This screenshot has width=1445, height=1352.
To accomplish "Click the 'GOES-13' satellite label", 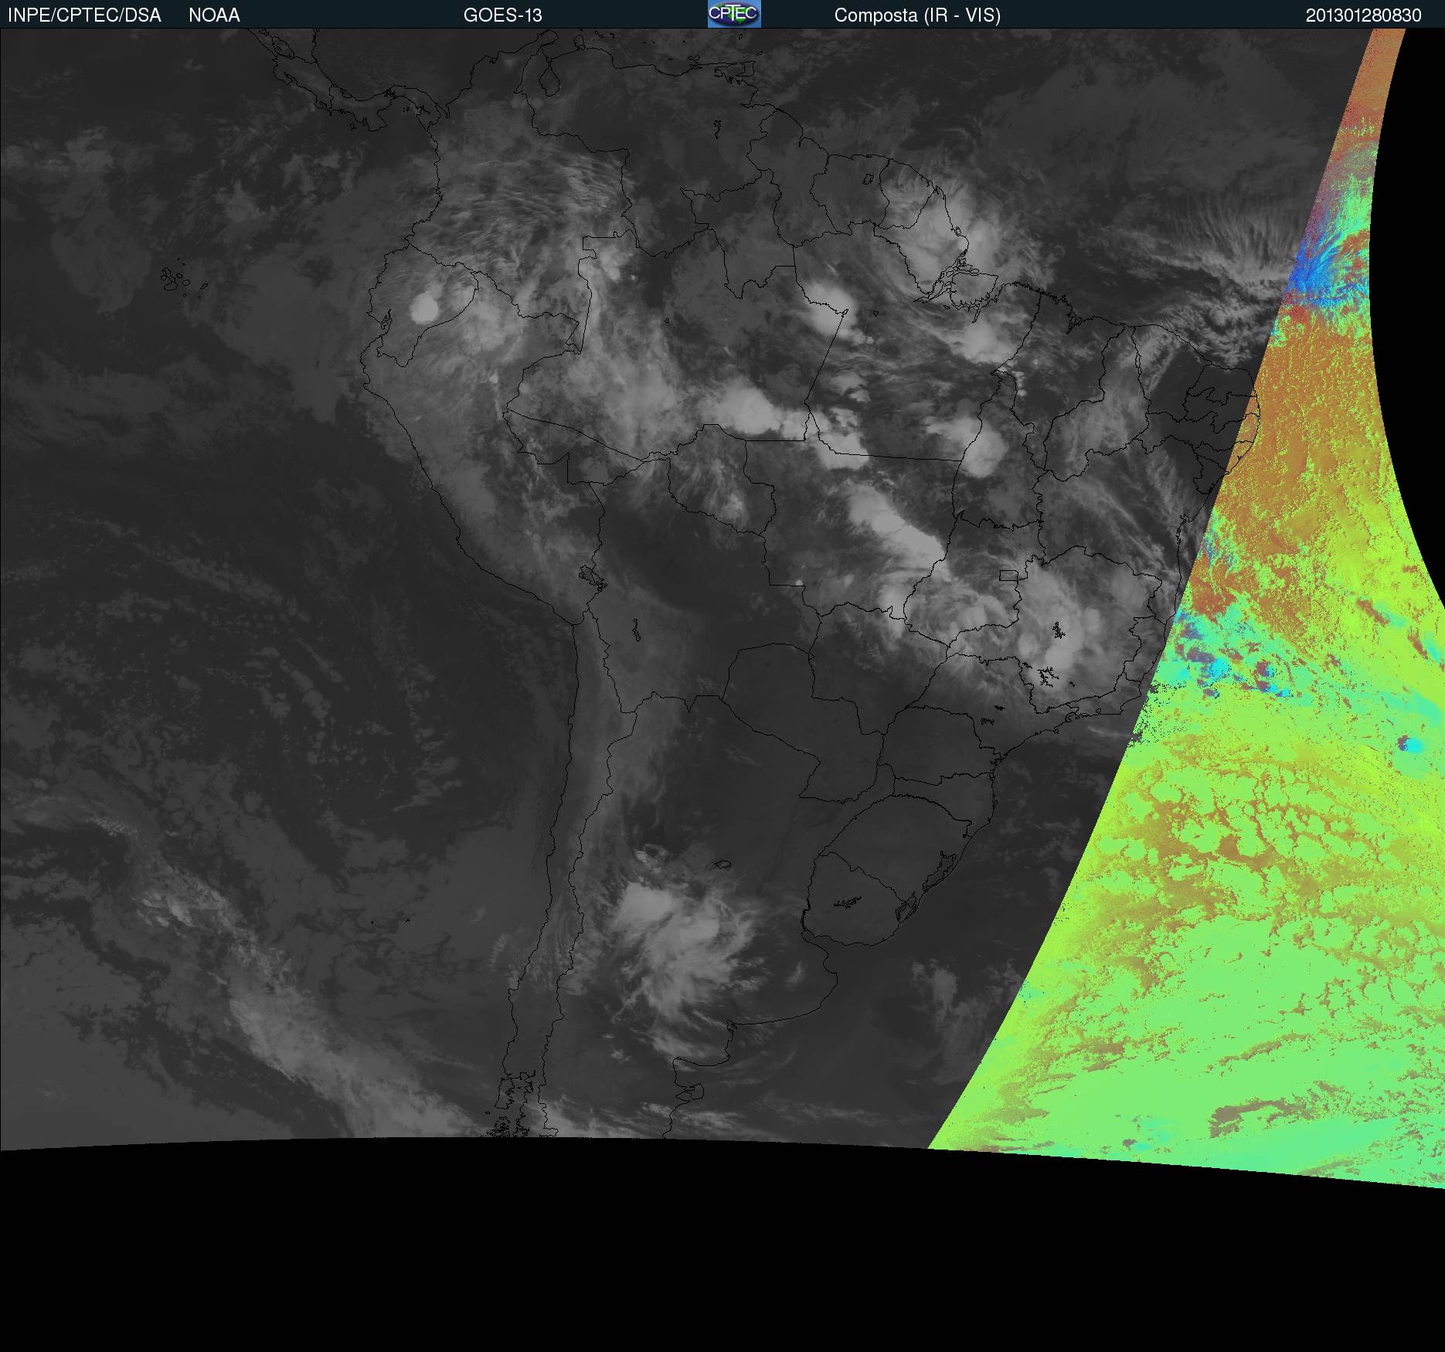I will (503, 15).
